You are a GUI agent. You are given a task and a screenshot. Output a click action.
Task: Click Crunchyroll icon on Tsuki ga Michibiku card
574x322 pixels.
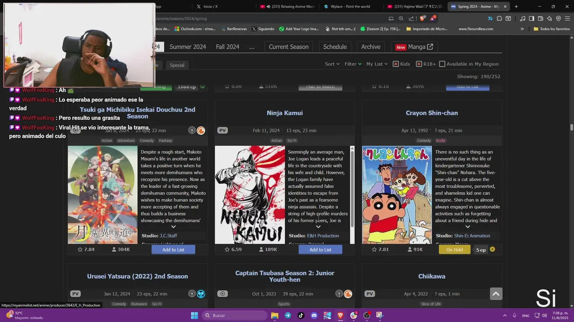click(x=201, y=131)
